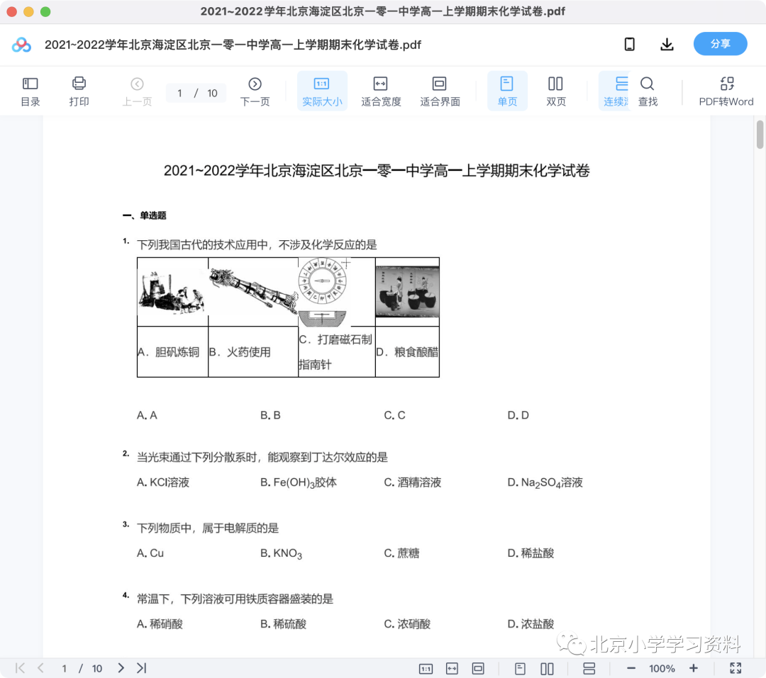The width and height of the screenshot is (766, 678).
Task: Open the 查找 search tool
Action: 648,91
